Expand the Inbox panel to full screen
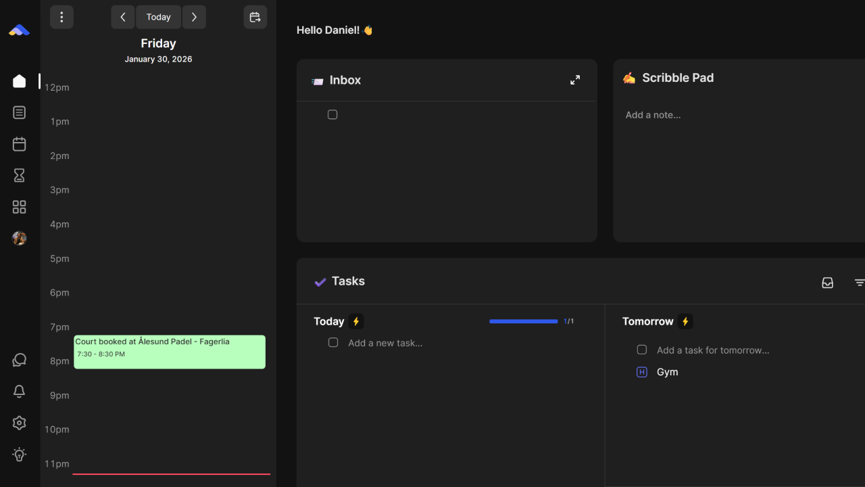The width and height of the screenshot is (865, 487). pos(574,79)
